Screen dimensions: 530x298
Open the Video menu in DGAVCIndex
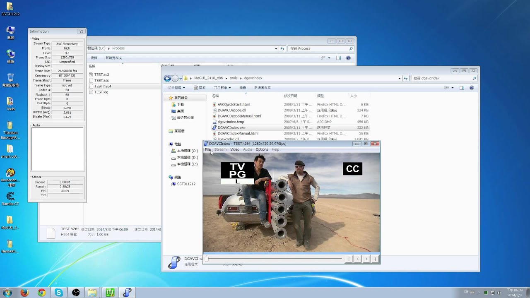[235, 149]
